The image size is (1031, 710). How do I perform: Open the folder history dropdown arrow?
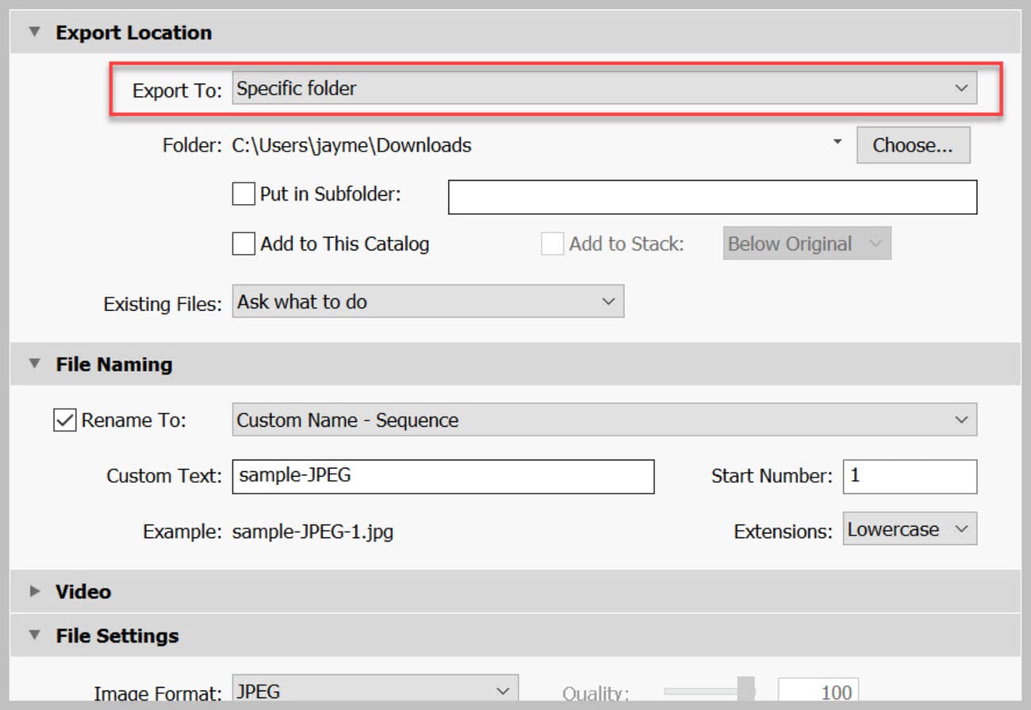(x=836, y=141)
